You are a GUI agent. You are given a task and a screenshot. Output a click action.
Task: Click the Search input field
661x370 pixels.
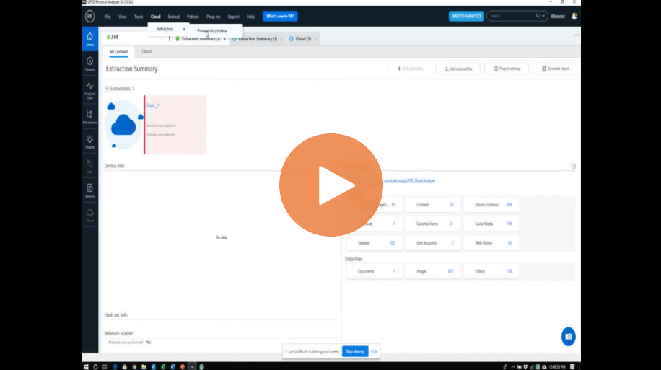512,16
